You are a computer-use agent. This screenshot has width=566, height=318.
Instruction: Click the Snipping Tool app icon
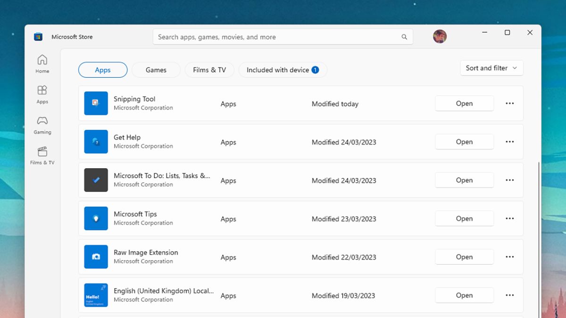(96, 103)
